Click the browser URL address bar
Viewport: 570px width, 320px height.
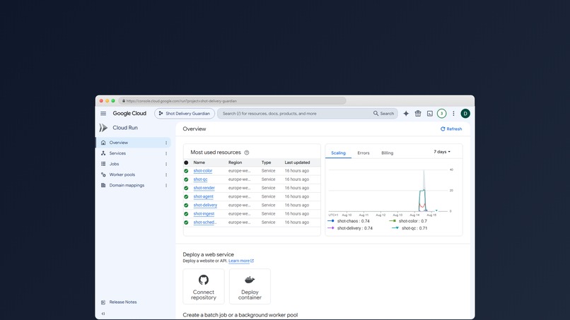[232, 101]
